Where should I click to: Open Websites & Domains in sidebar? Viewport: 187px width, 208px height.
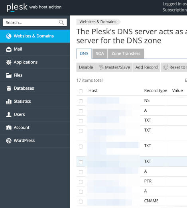point(35,36)
